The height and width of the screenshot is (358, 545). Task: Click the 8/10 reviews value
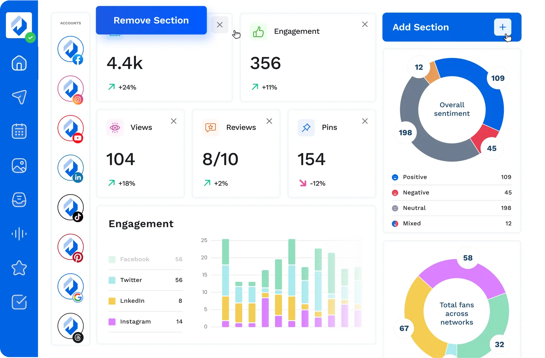click(x=220, y=159)
